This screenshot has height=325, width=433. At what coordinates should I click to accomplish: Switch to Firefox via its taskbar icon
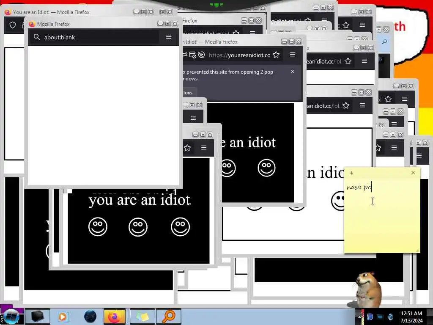point(114,317)
